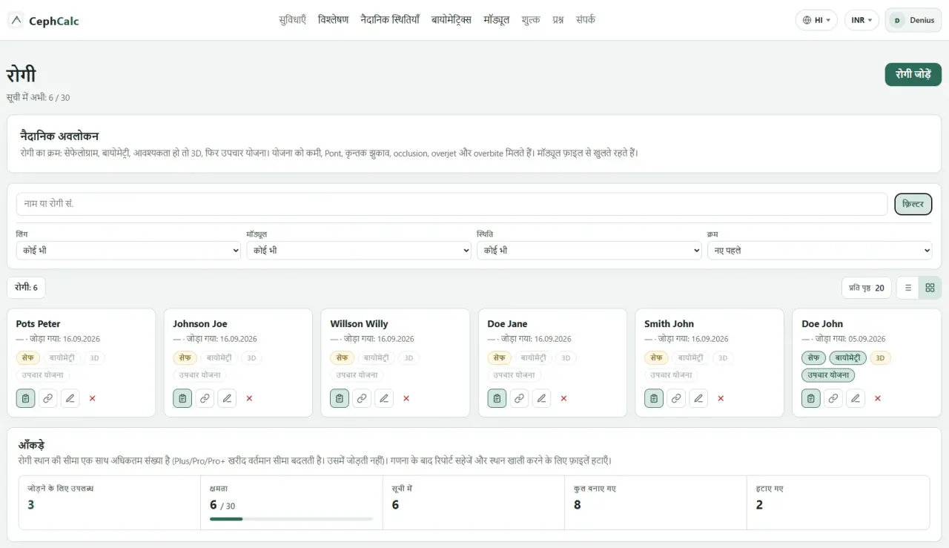
Task: Open the नैदानिक स्थितियाँ nav item
Action: (x=390, y=20)
